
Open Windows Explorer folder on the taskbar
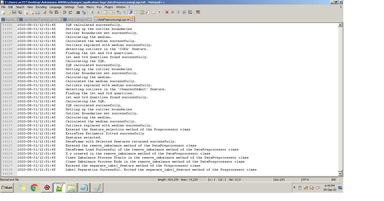click(72, 188)
